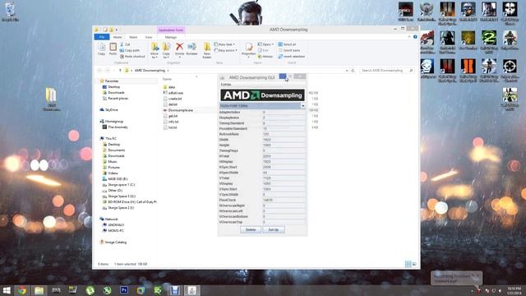Image resolution: width=526 pixels, height=296 pixels.
Task: Switch to the details view toggle
Action: [x=408, y=264]
